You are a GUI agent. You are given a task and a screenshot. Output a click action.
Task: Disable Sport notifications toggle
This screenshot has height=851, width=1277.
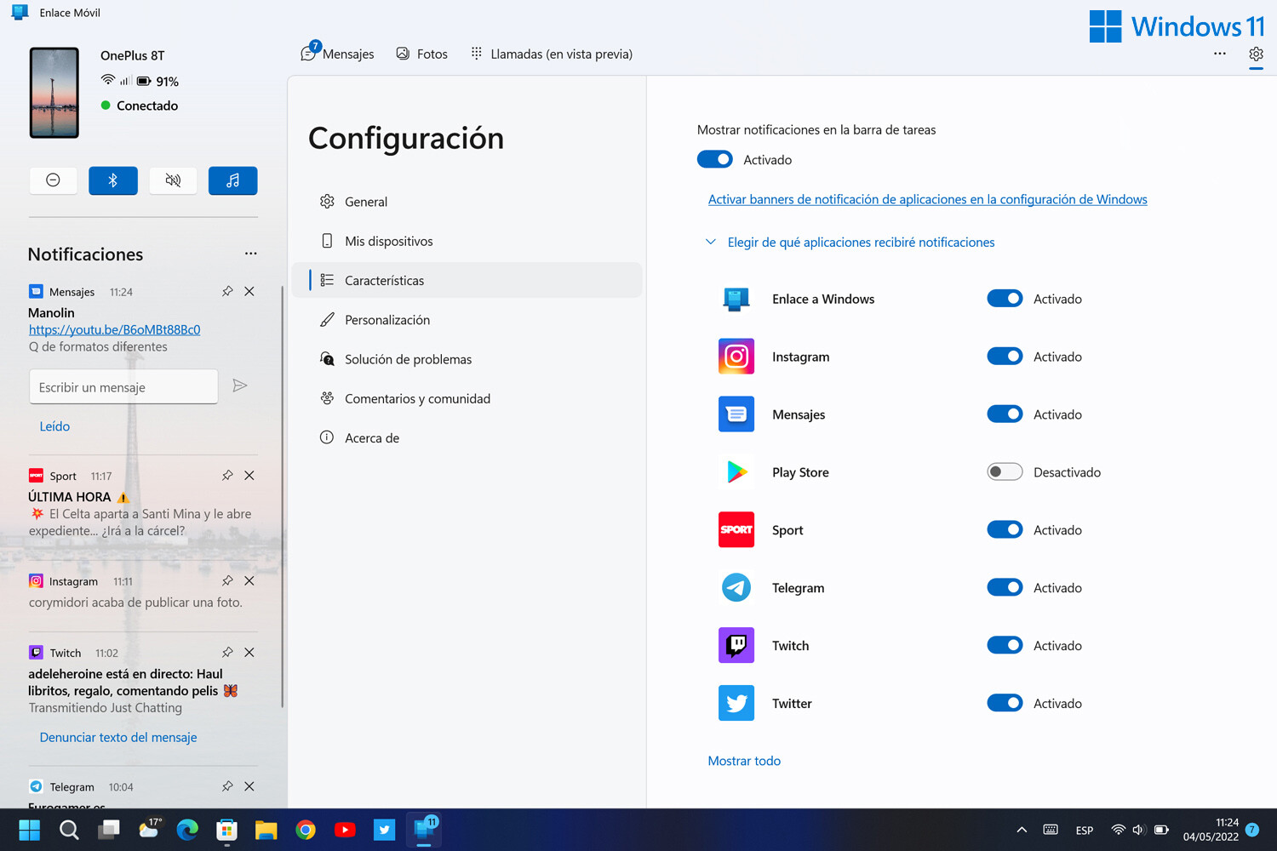coord(1005,529)
